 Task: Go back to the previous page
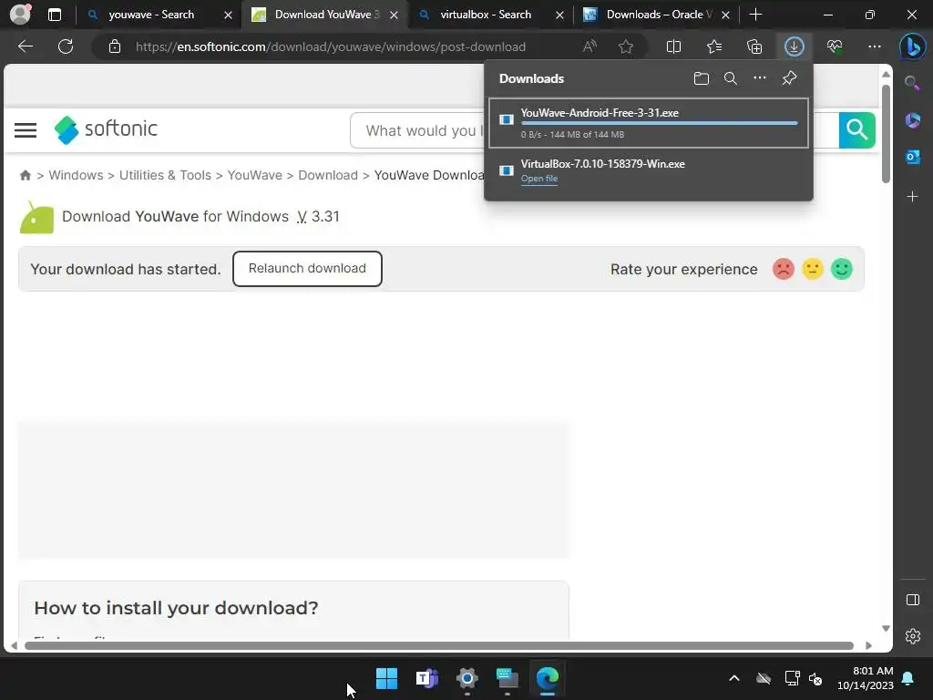25,46
